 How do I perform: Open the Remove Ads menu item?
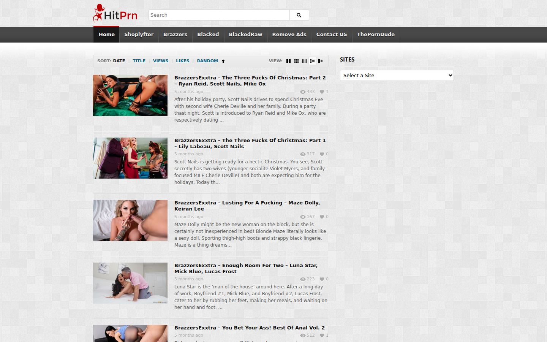coord(289,34)
